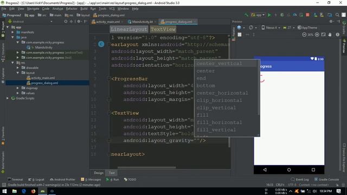Click the green Run app play button
Screen dimensions: 347x195
[x=269, y=15]
